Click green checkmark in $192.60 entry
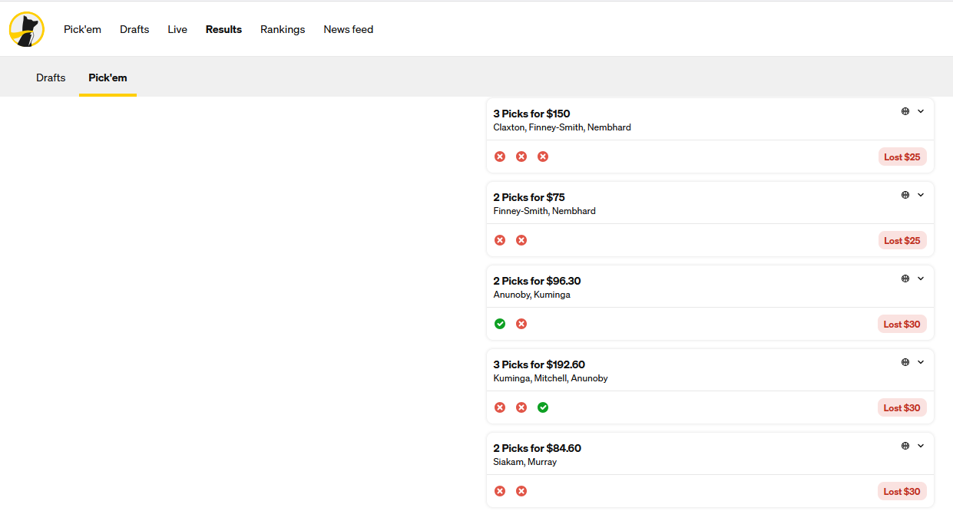The image size is (953, 511). (543, 407)
